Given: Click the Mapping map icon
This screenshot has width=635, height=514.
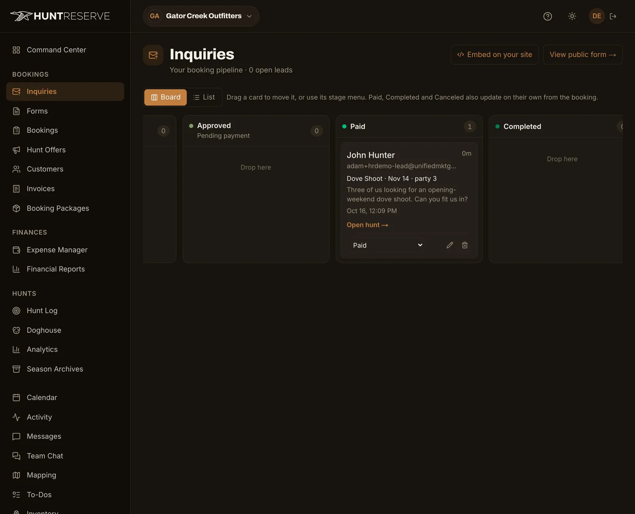Looking at the screenshot, I should [x=16, y=475].
